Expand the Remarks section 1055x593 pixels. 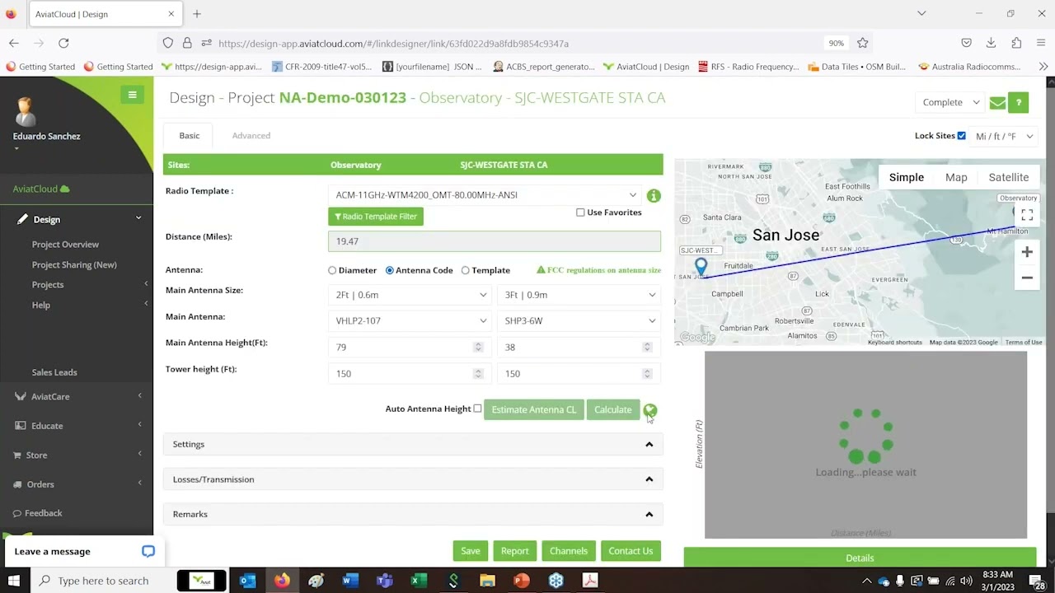[x=413, y=514]
